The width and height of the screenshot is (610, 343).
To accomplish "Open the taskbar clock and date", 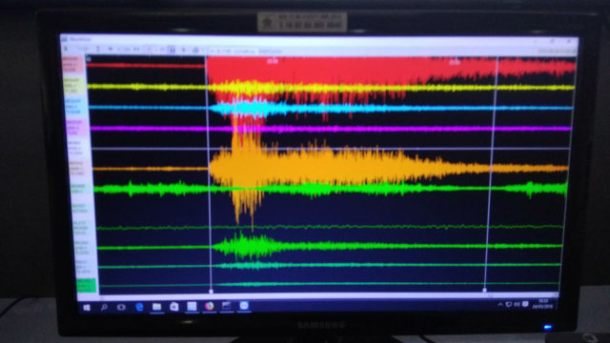I will 542,304.
